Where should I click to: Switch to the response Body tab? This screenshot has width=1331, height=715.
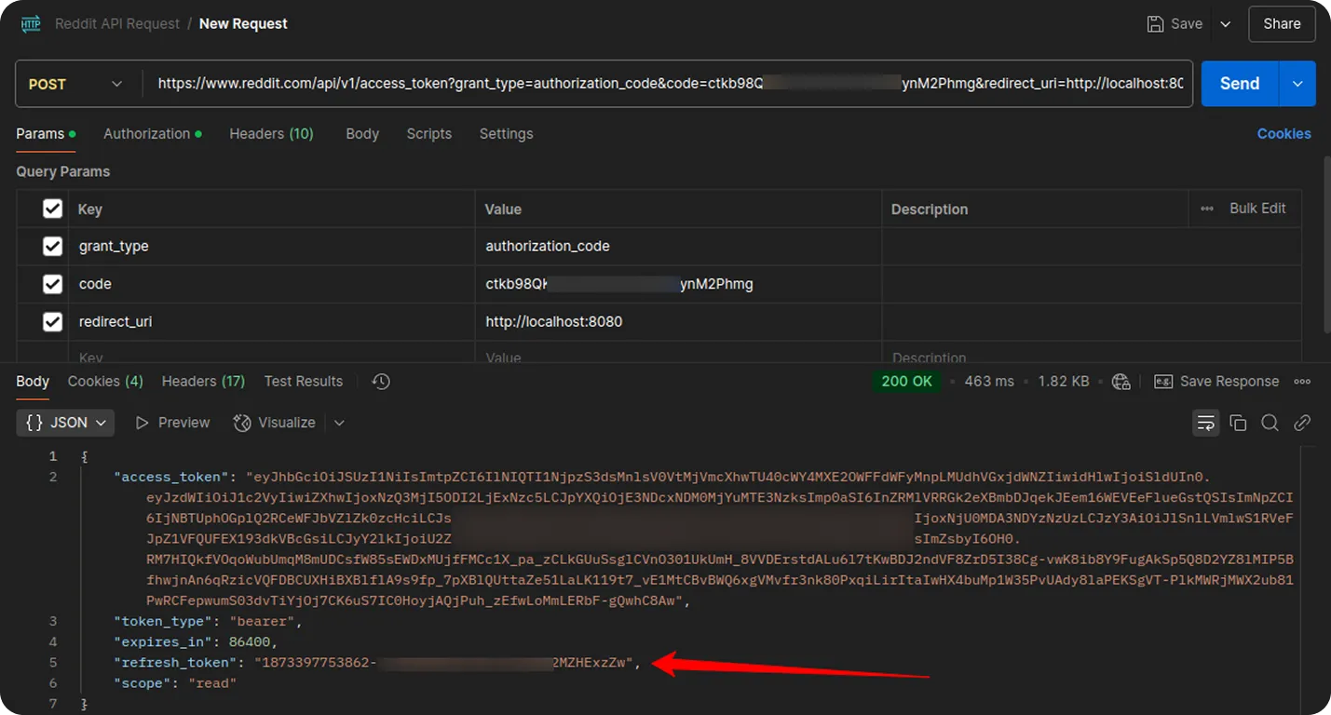33,382
